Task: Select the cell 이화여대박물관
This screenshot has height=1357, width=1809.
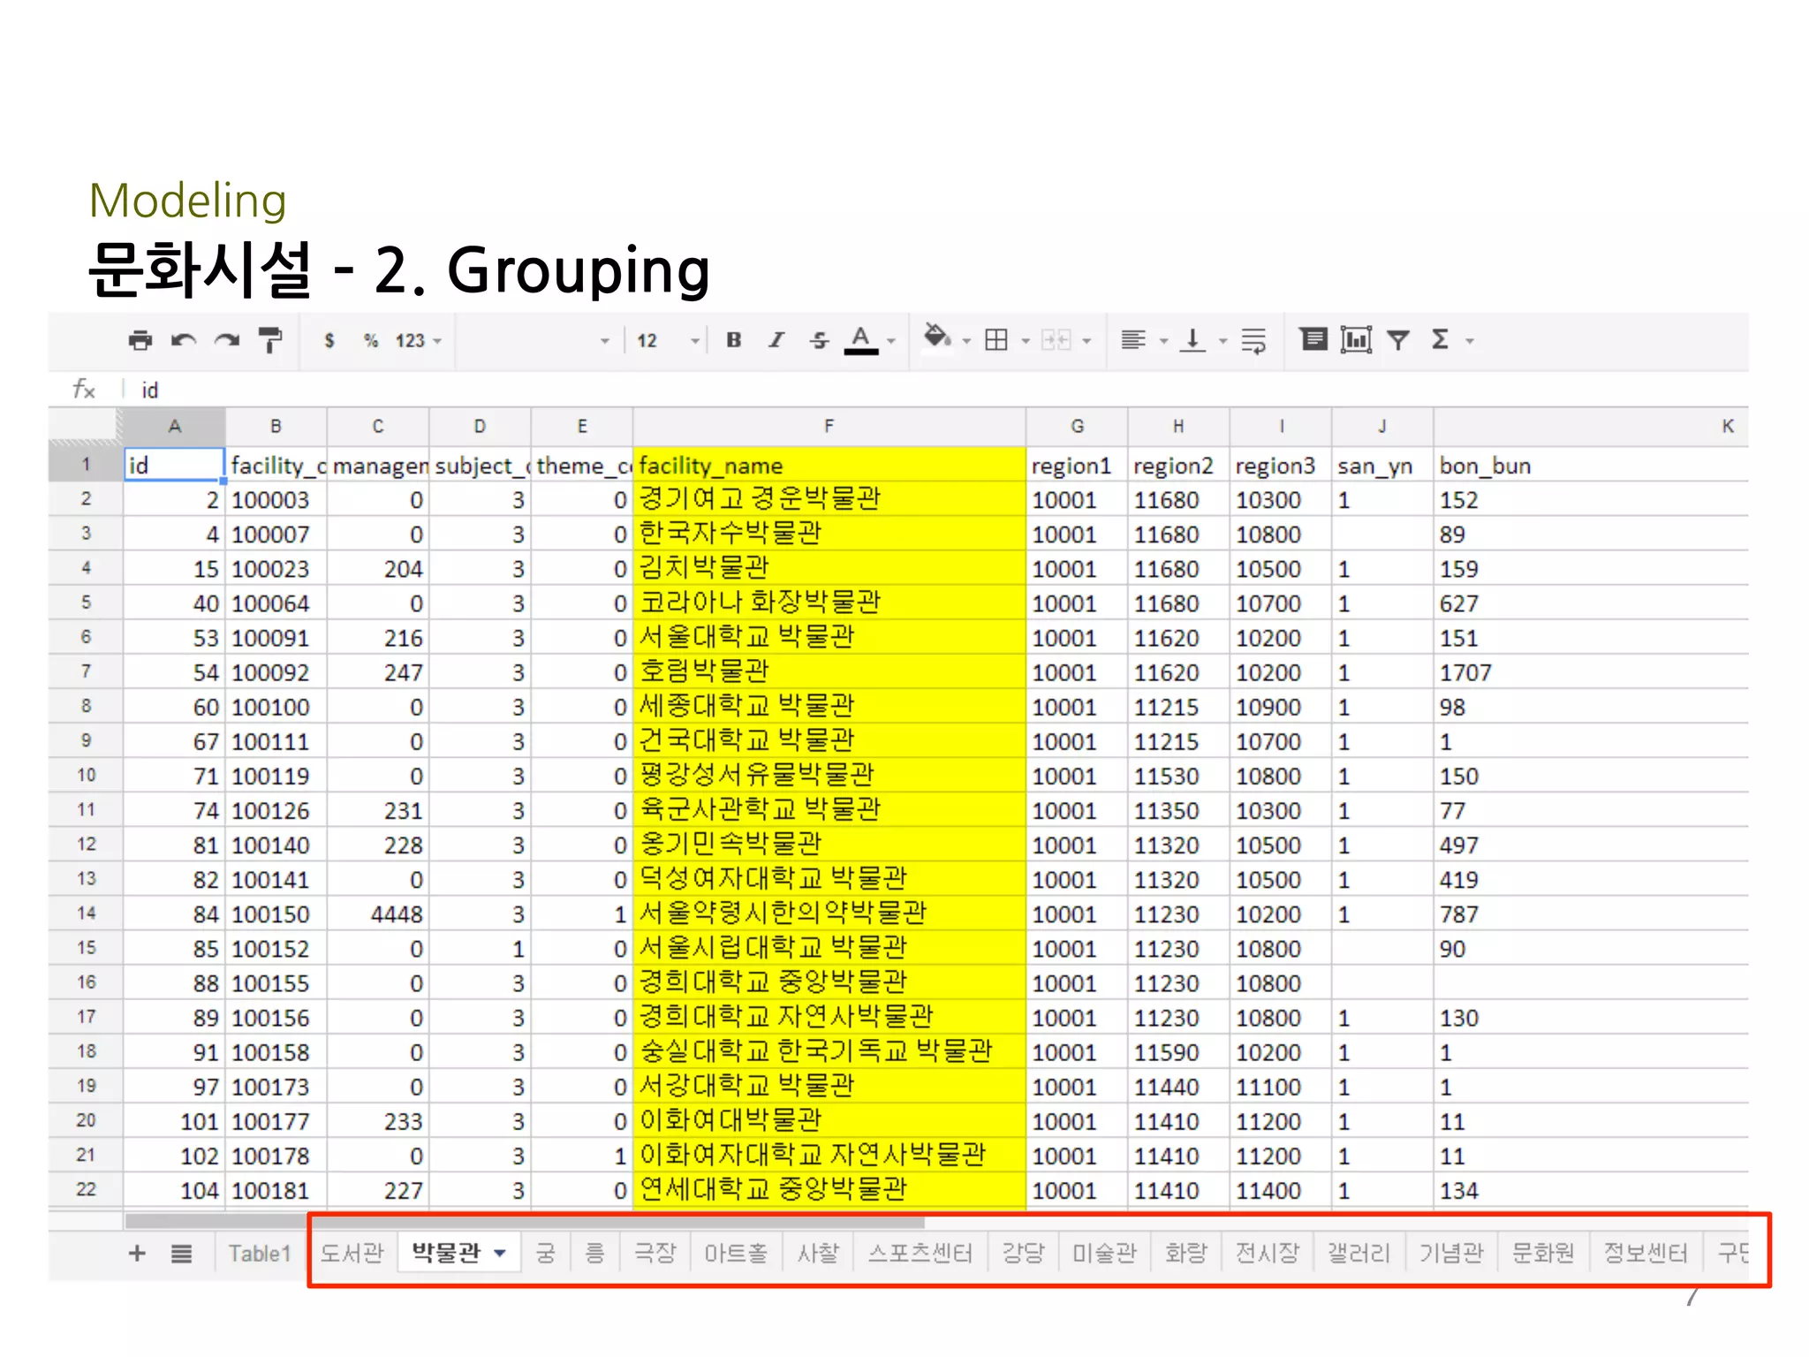Action: coord(829,1121)
